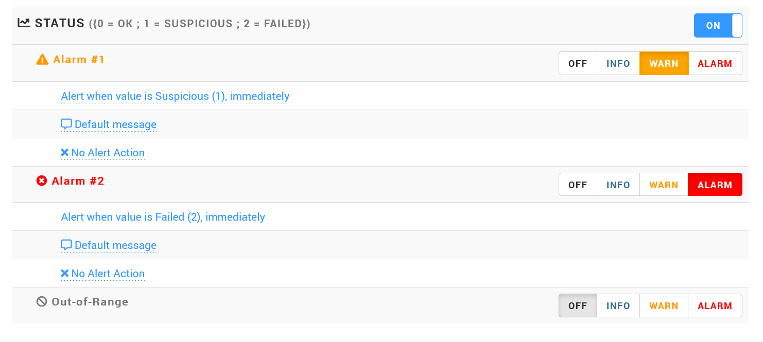Viewport: 763px width, 342px height.
Task: Click the speech bubble icon under Alarm #2
Action: coord(66,245)
